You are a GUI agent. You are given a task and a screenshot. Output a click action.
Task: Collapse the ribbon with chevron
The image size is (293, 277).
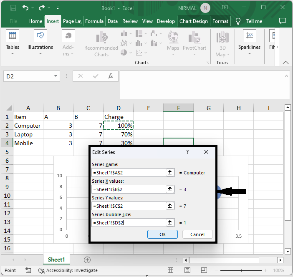(x=285, y=63)
